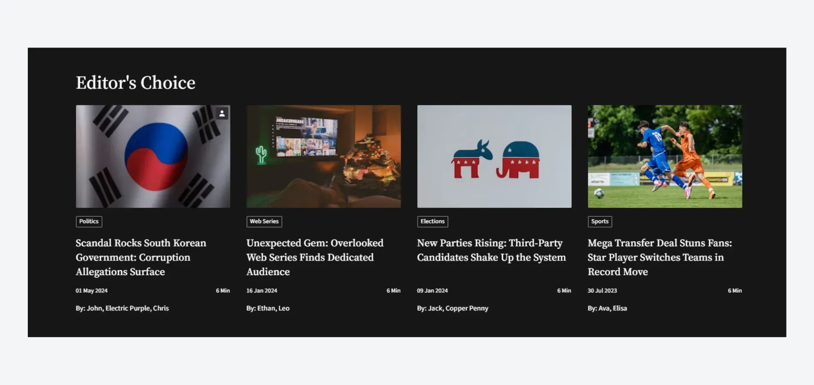Open the soccer players thumbnail

point(665,157)
